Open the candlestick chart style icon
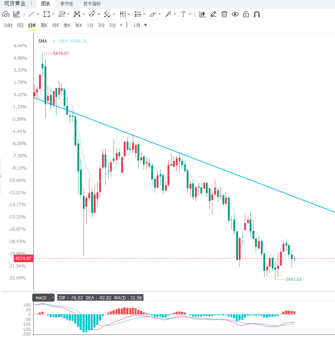Image resolution: width=335 pixels, height=337 pixels. [202, 14]
